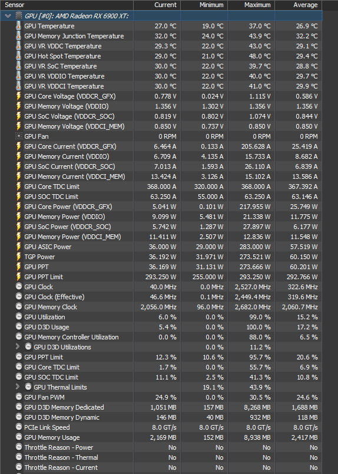The image size is (338, 474).
Task: Collapse the AMD Radeon RX 6900 XT group
Action: pyautogui.click(x=8, y=16)
